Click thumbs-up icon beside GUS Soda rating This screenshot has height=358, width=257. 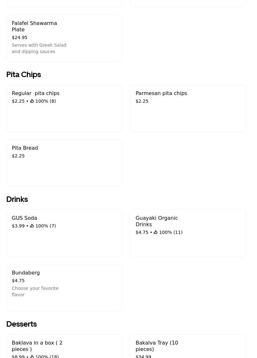(32, 226)
